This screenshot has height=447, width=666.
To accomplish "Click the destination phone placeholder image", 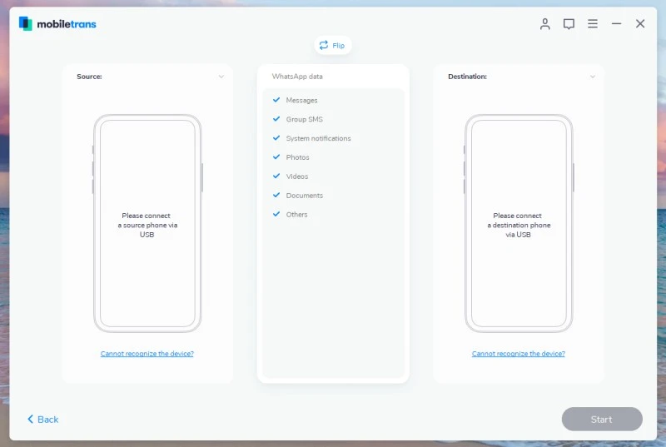I will point(519,223).
